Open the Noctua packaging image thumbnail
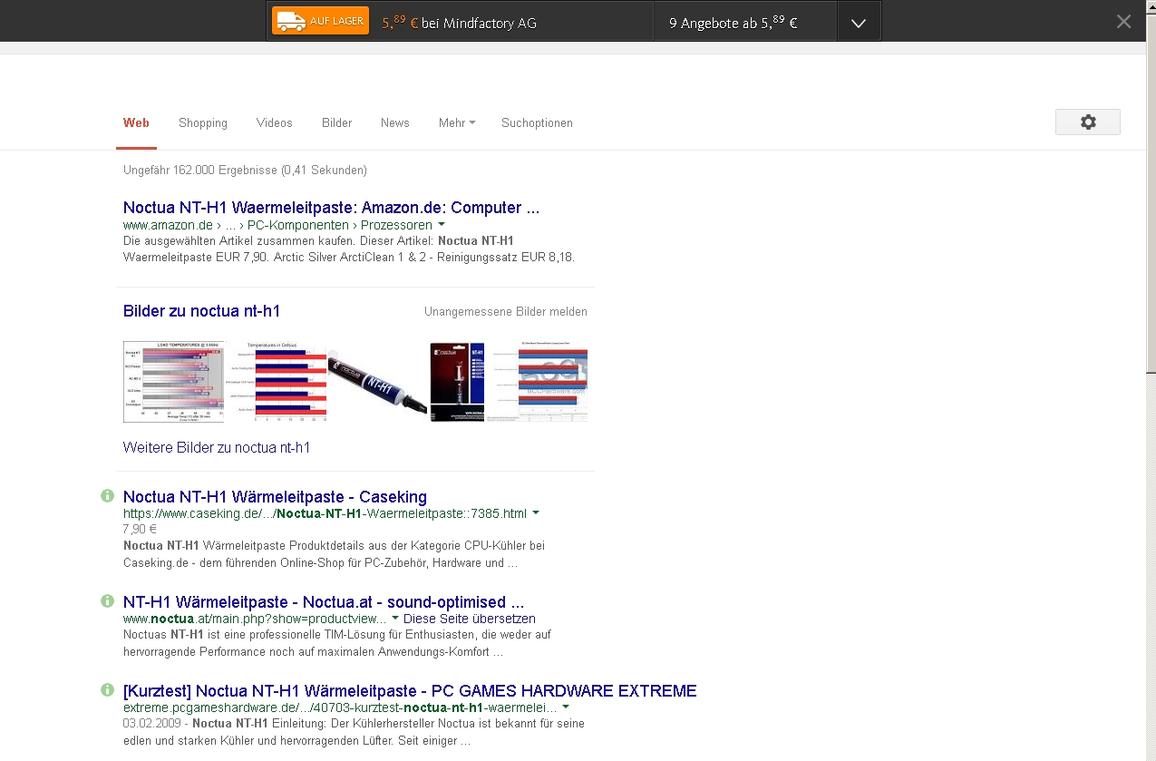1156x761 pixels. click(x=457, y=382)
